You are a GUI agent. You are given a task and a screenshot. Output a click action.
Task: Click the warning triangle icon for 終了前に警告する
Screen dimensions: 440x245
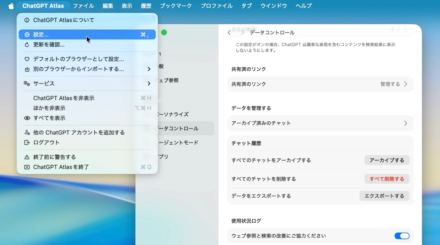[27, 157]
